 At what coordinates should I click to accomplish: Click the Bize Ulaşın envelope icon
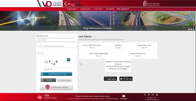point(124,96)
